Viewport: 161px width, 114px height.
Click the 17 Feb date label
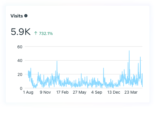coord(62,92)
